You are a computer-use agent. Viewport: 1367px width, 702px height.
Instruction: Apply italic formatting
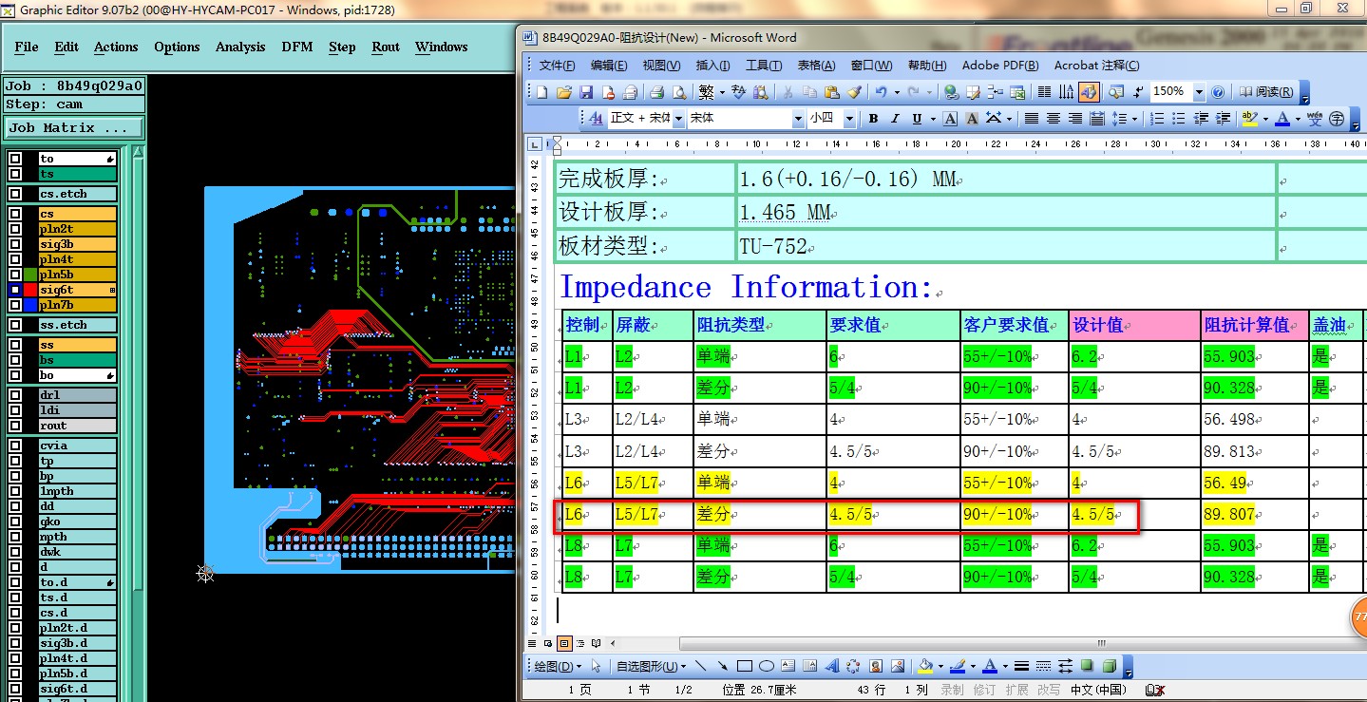(x=895, y=119)
